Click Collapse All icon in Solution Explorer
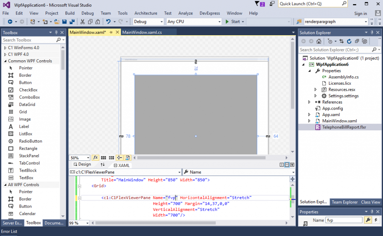Image resolution: width=383 pixels, height=236 pixels. (357, 41)
